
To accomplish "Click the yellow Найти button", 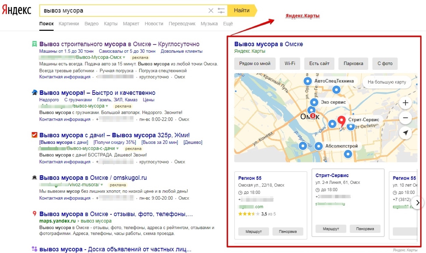I will 242,10.
